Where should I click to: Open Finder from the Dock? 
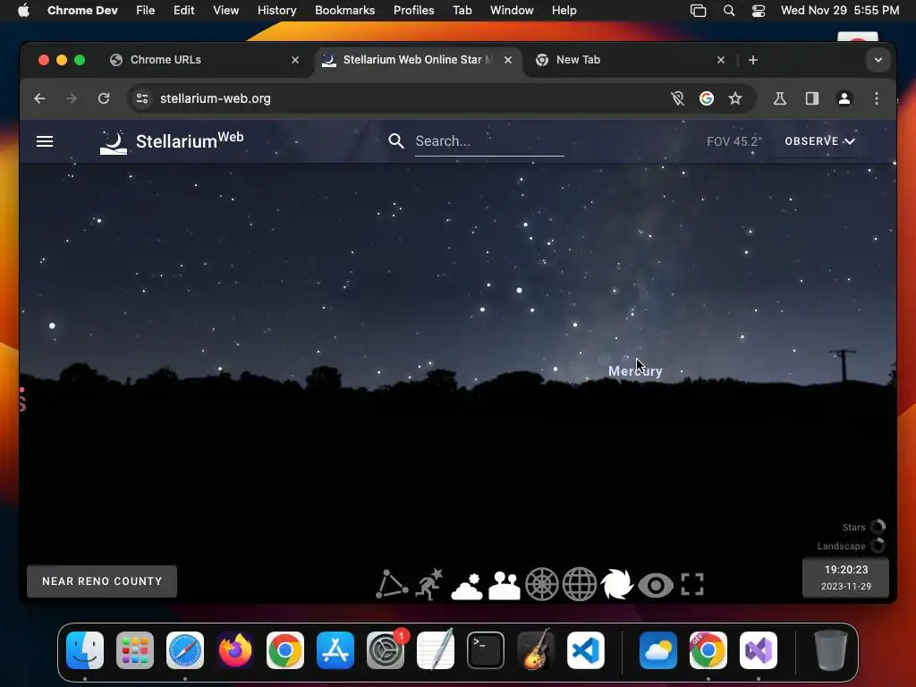click(x=85, y=650)
